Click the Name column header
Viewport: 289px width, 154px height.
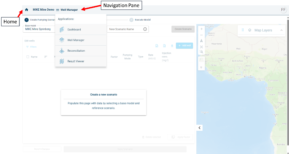point(34,57)
